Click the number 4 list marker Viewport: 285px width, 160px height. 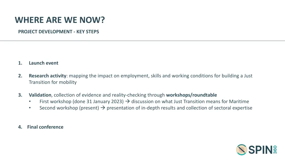coord(20,127)
